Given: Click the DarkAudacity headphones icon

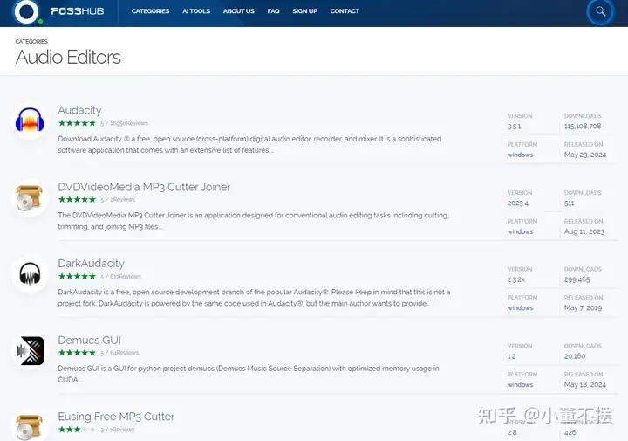Looking at the screenshot, I should (31, 274).
